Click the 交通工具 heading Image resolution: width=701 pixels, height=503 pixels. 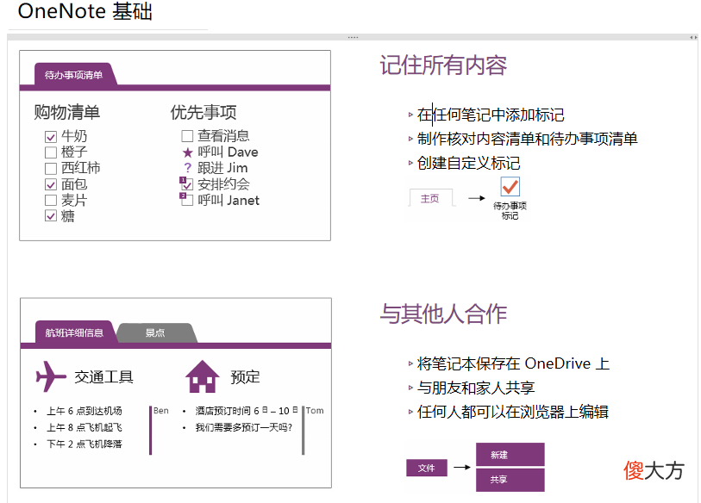tap(103, 377)
